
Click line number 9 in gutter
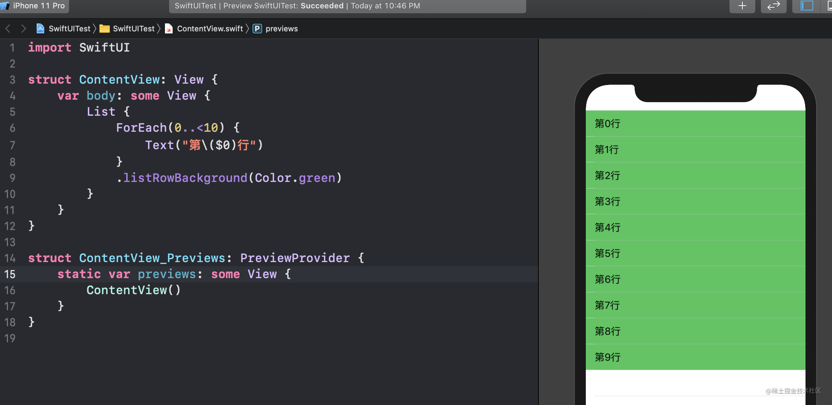click(x=12, y=178)
